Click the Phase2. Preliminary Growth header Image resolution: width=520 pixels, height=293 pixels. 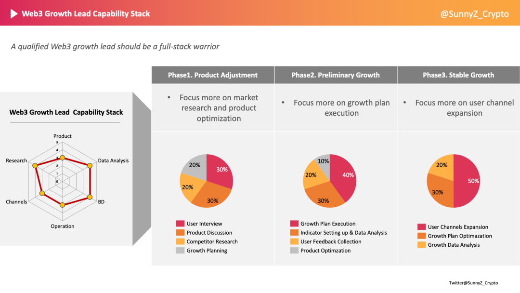click(336, 75)
